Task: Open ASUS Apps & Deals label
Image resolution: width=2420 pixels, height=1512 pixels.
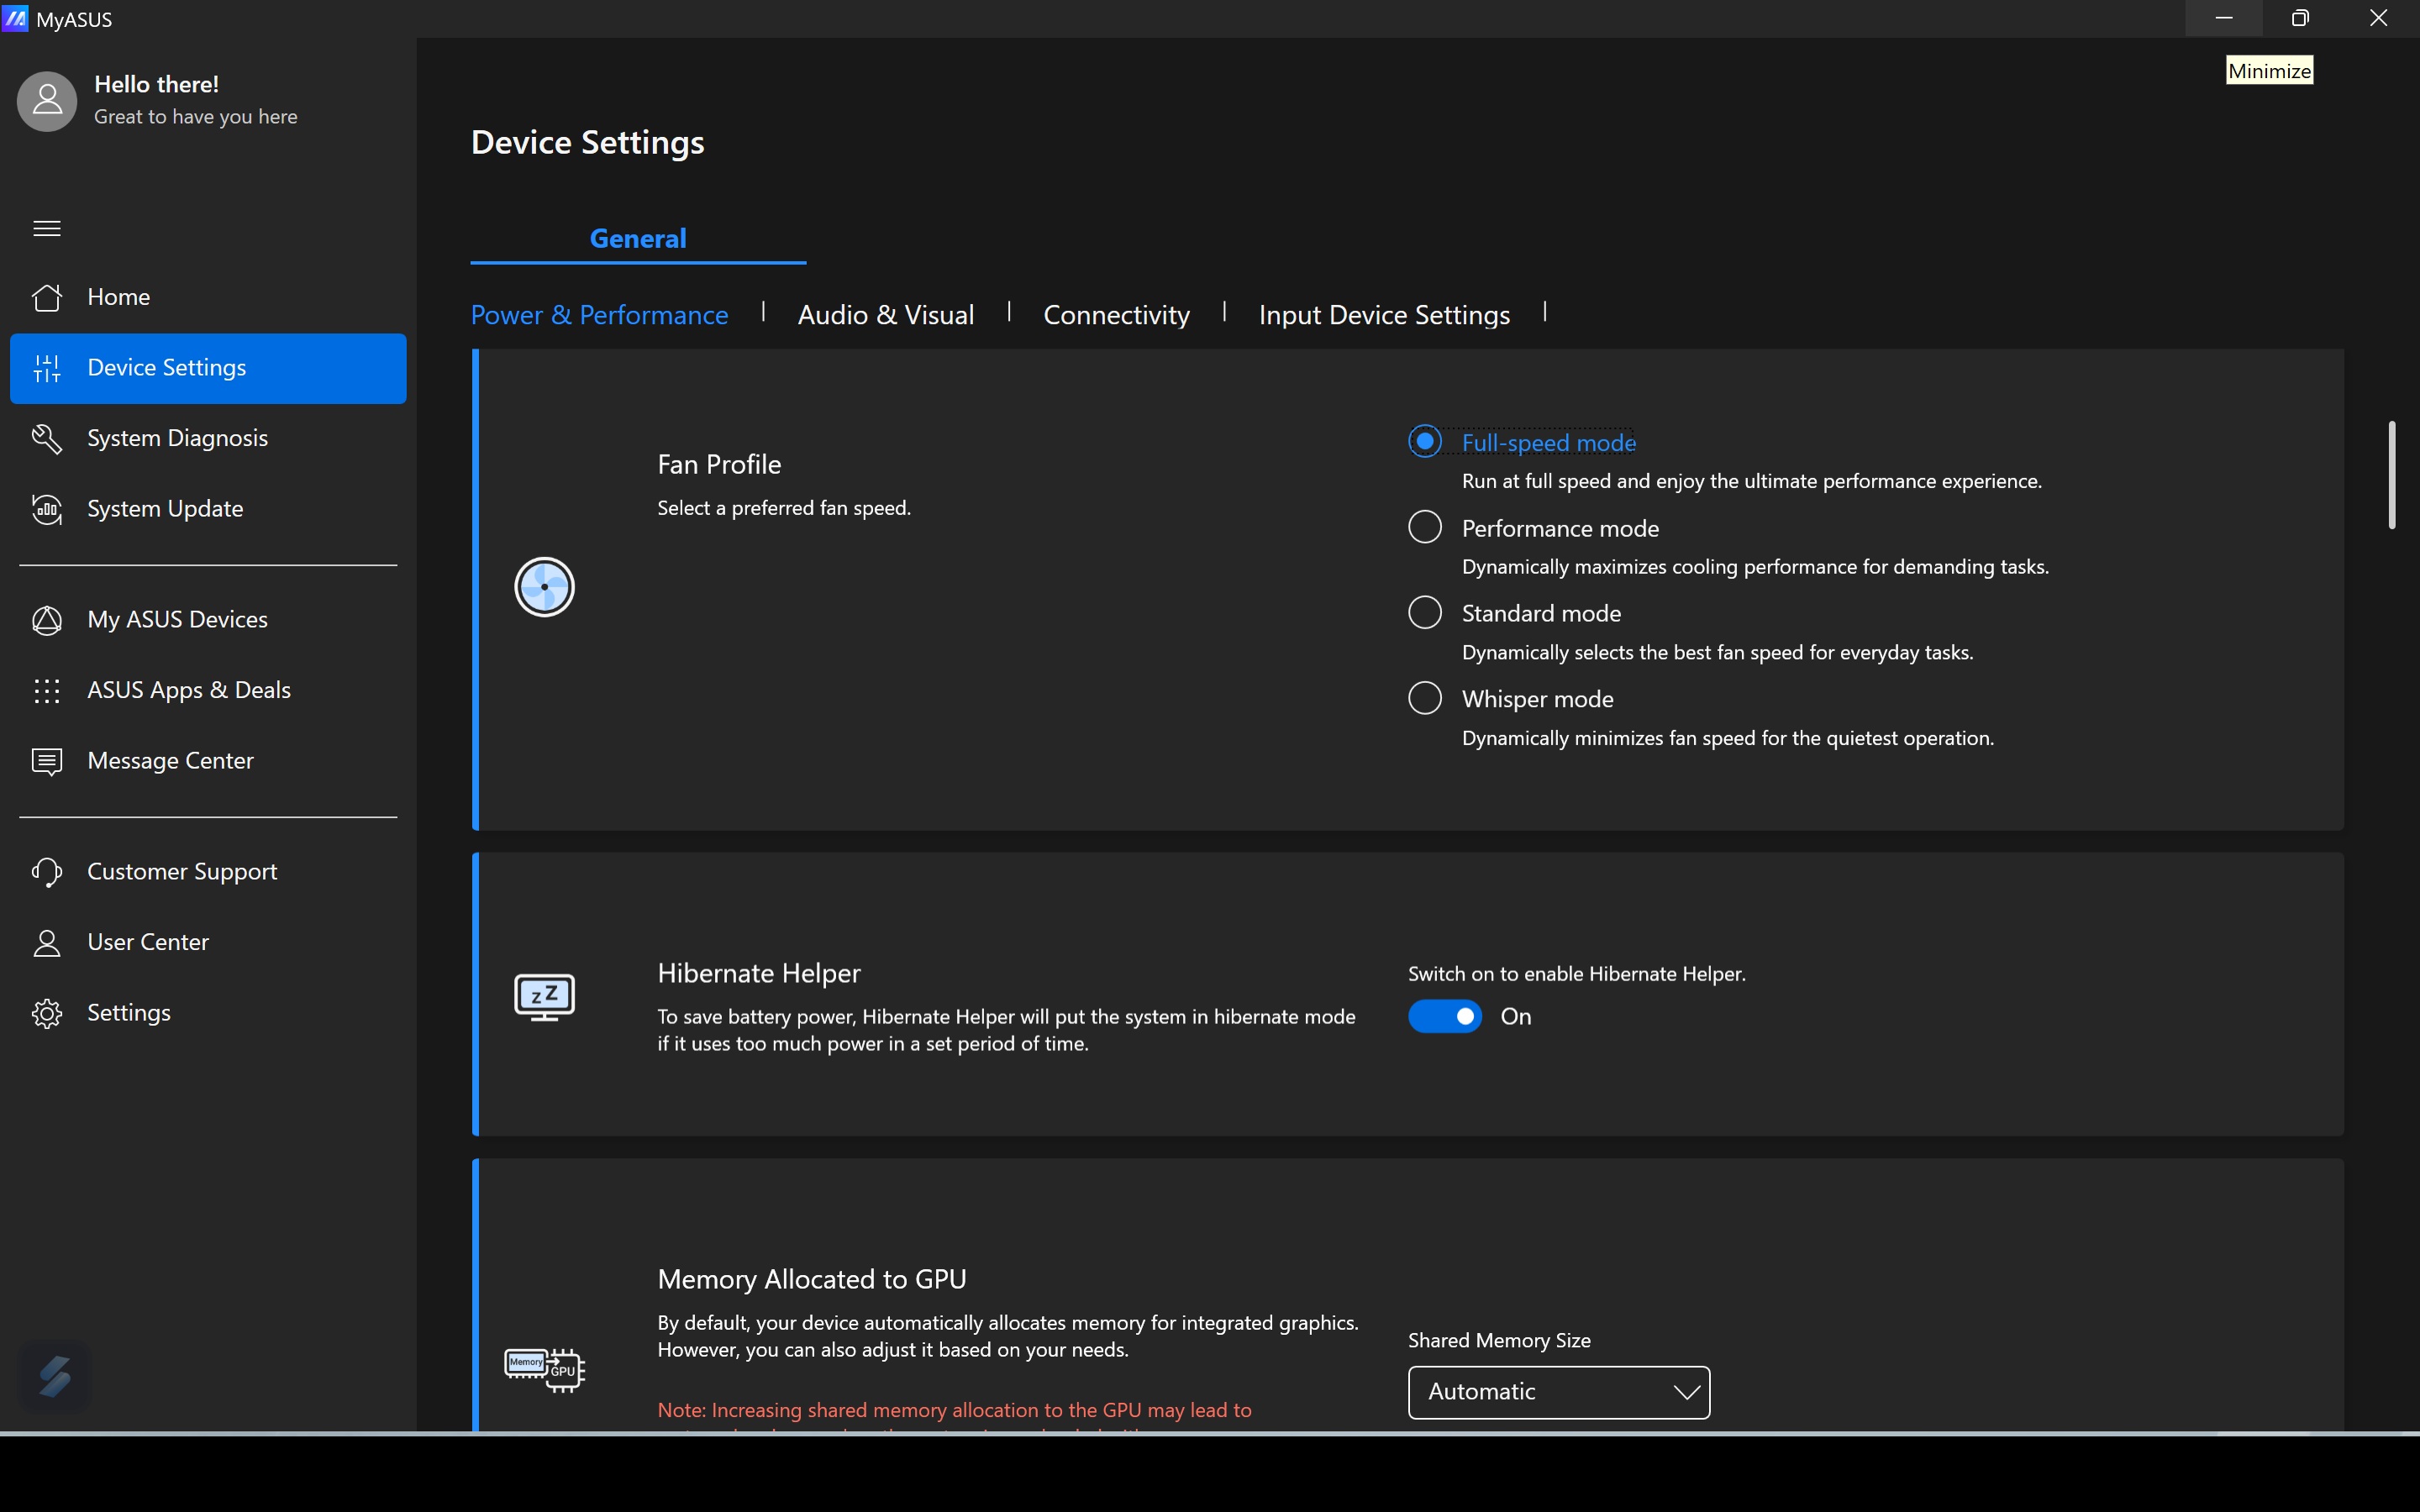Action: coord(189,690)
